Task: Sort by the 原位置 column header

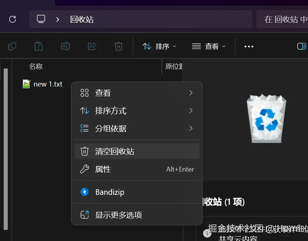Action: tap(174, 67)
